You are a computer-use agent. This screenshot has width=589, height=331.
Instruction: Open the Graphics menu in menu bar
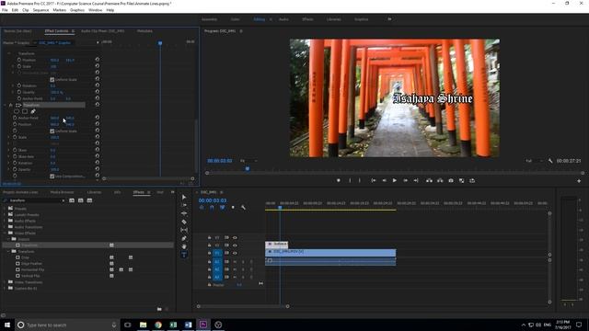pos(77,10)
